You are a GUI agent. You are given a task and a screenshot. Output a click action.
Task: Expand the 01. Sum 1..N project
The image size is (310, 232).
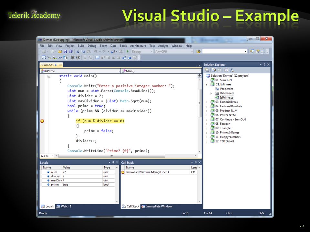(x=207, y=80)
